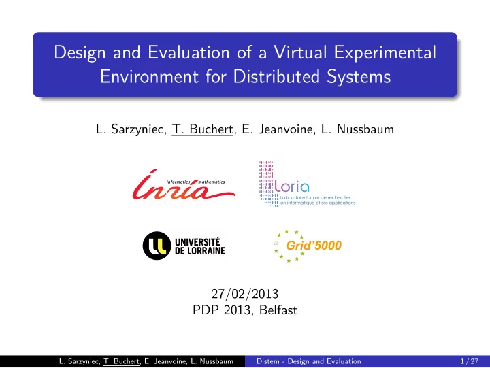Click author name L. Sarzyniec below the title

click(131, 129)
